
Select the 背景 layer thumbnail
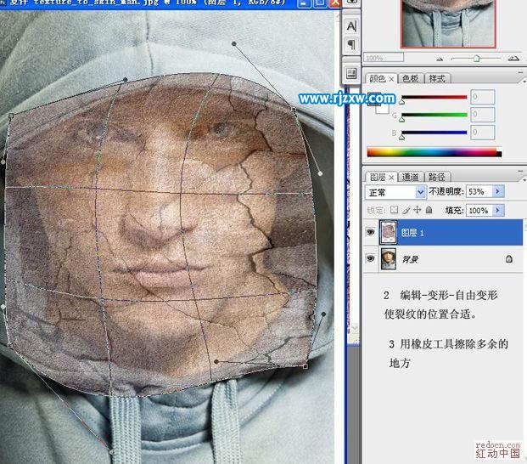[388, 258]
